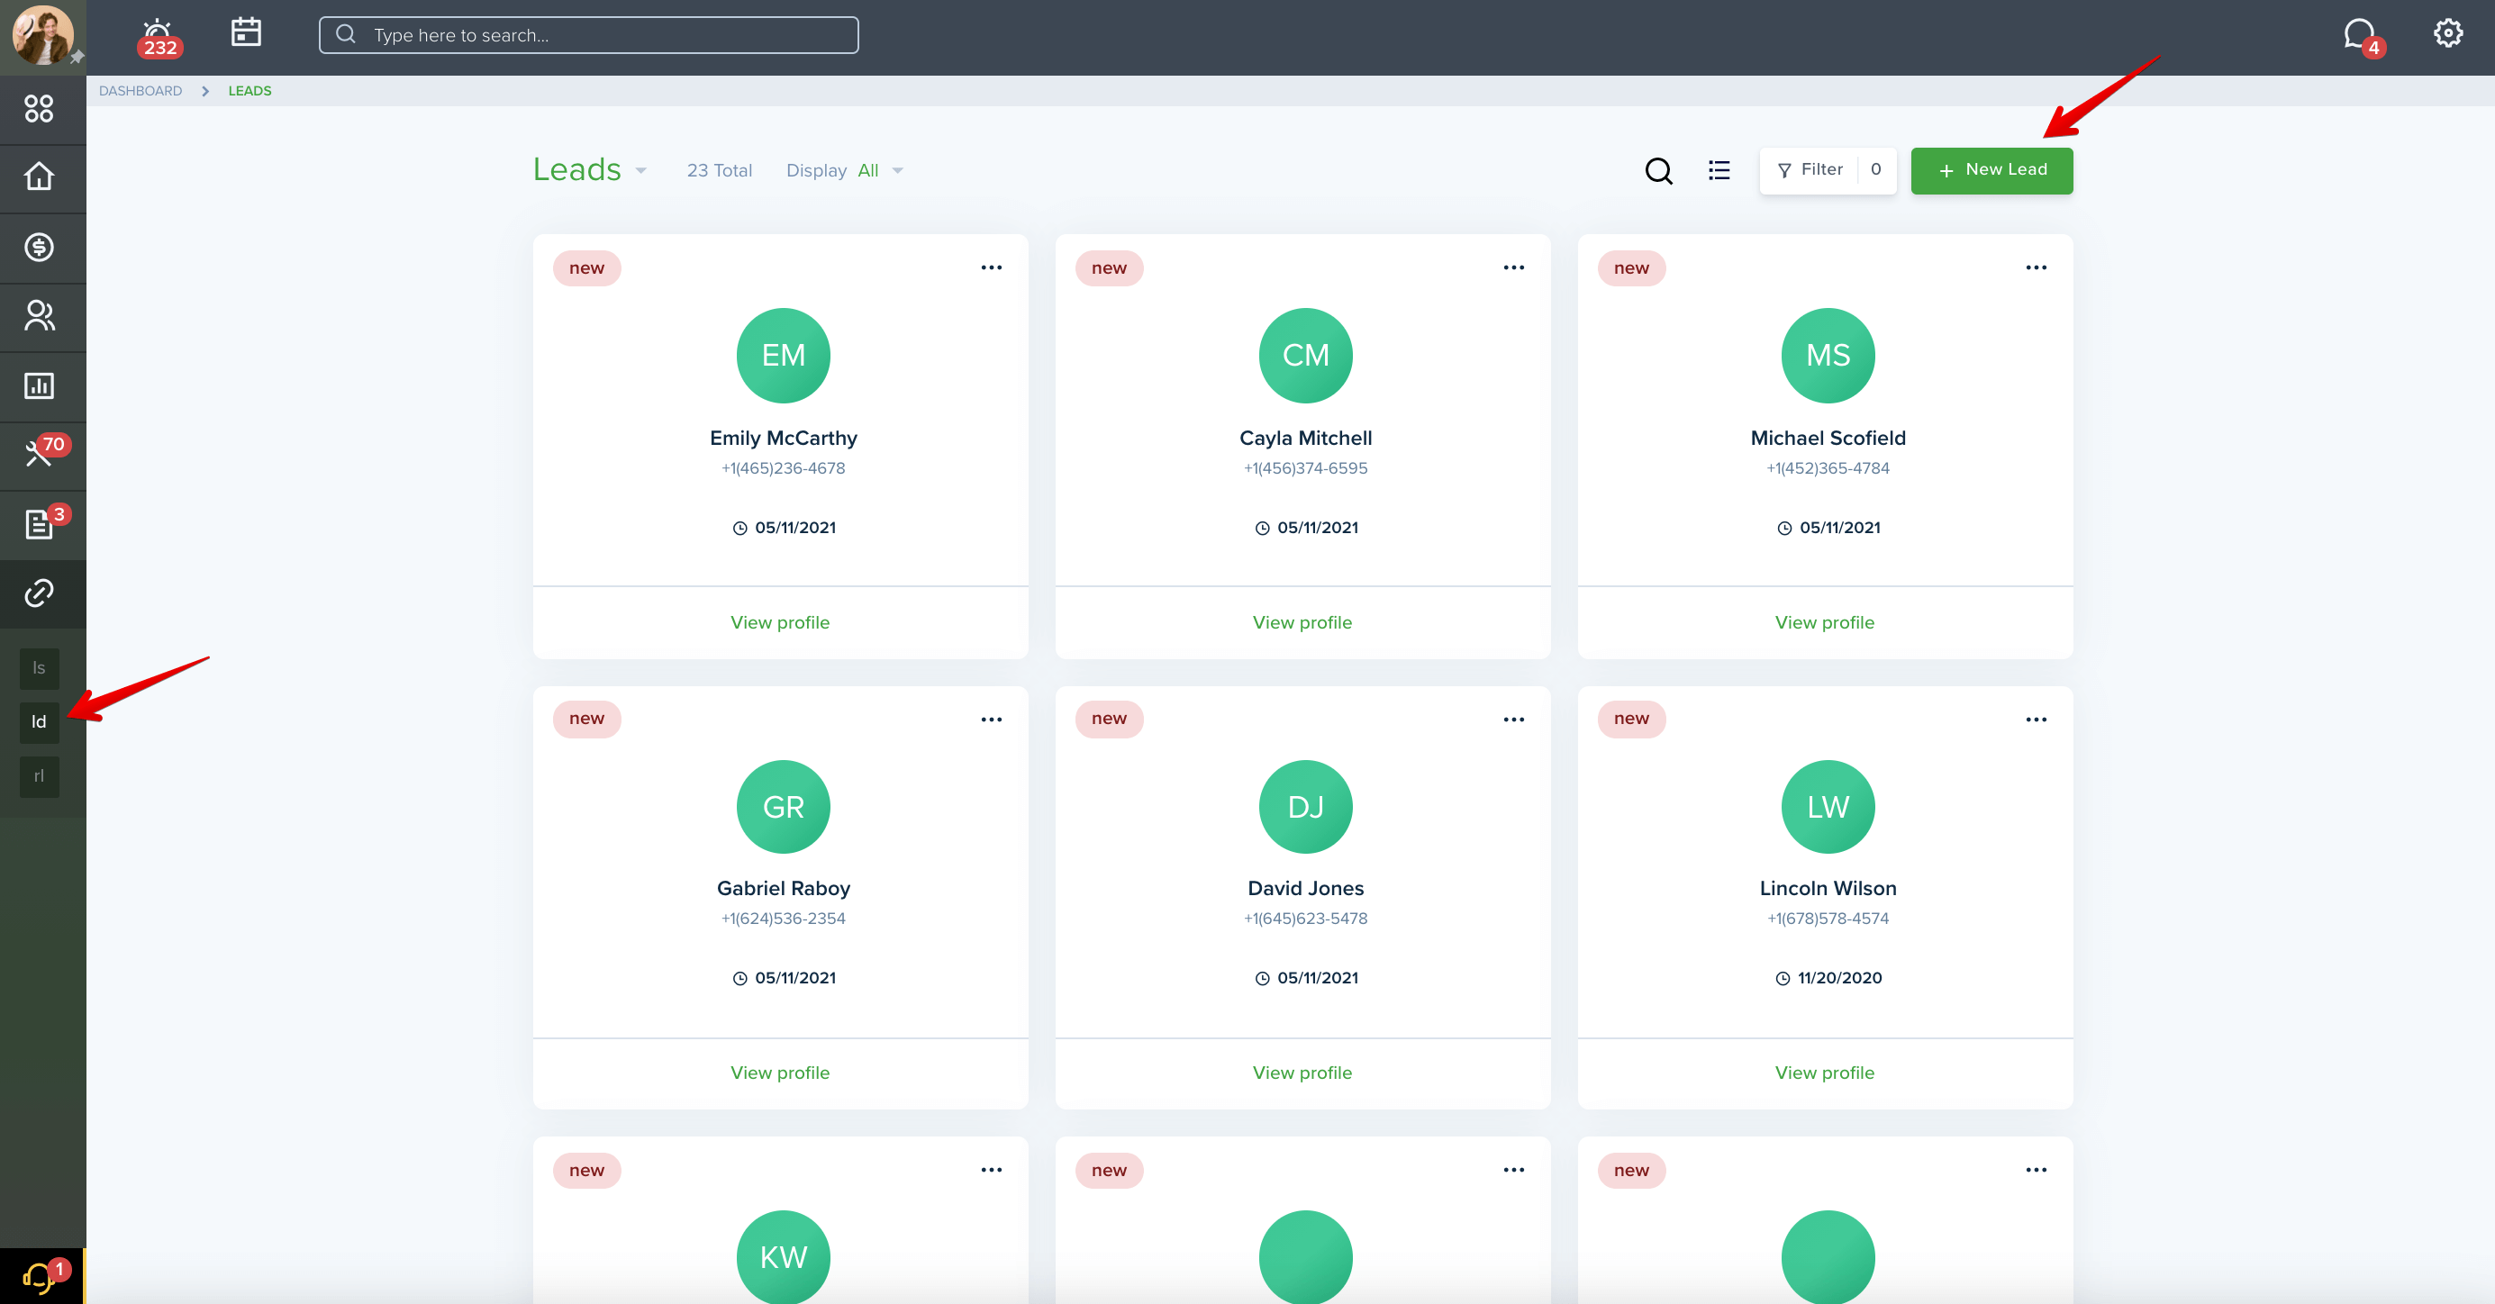2495x1304 pixels.
Task: View profile of Lincoln Wilson
Action: click(1825, 1073)
